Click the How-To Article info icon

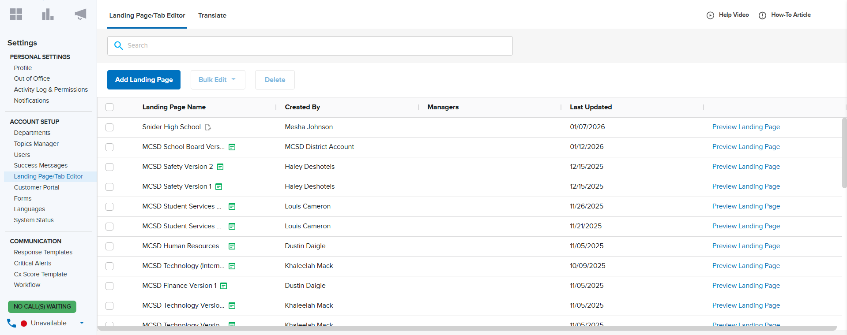762,15
